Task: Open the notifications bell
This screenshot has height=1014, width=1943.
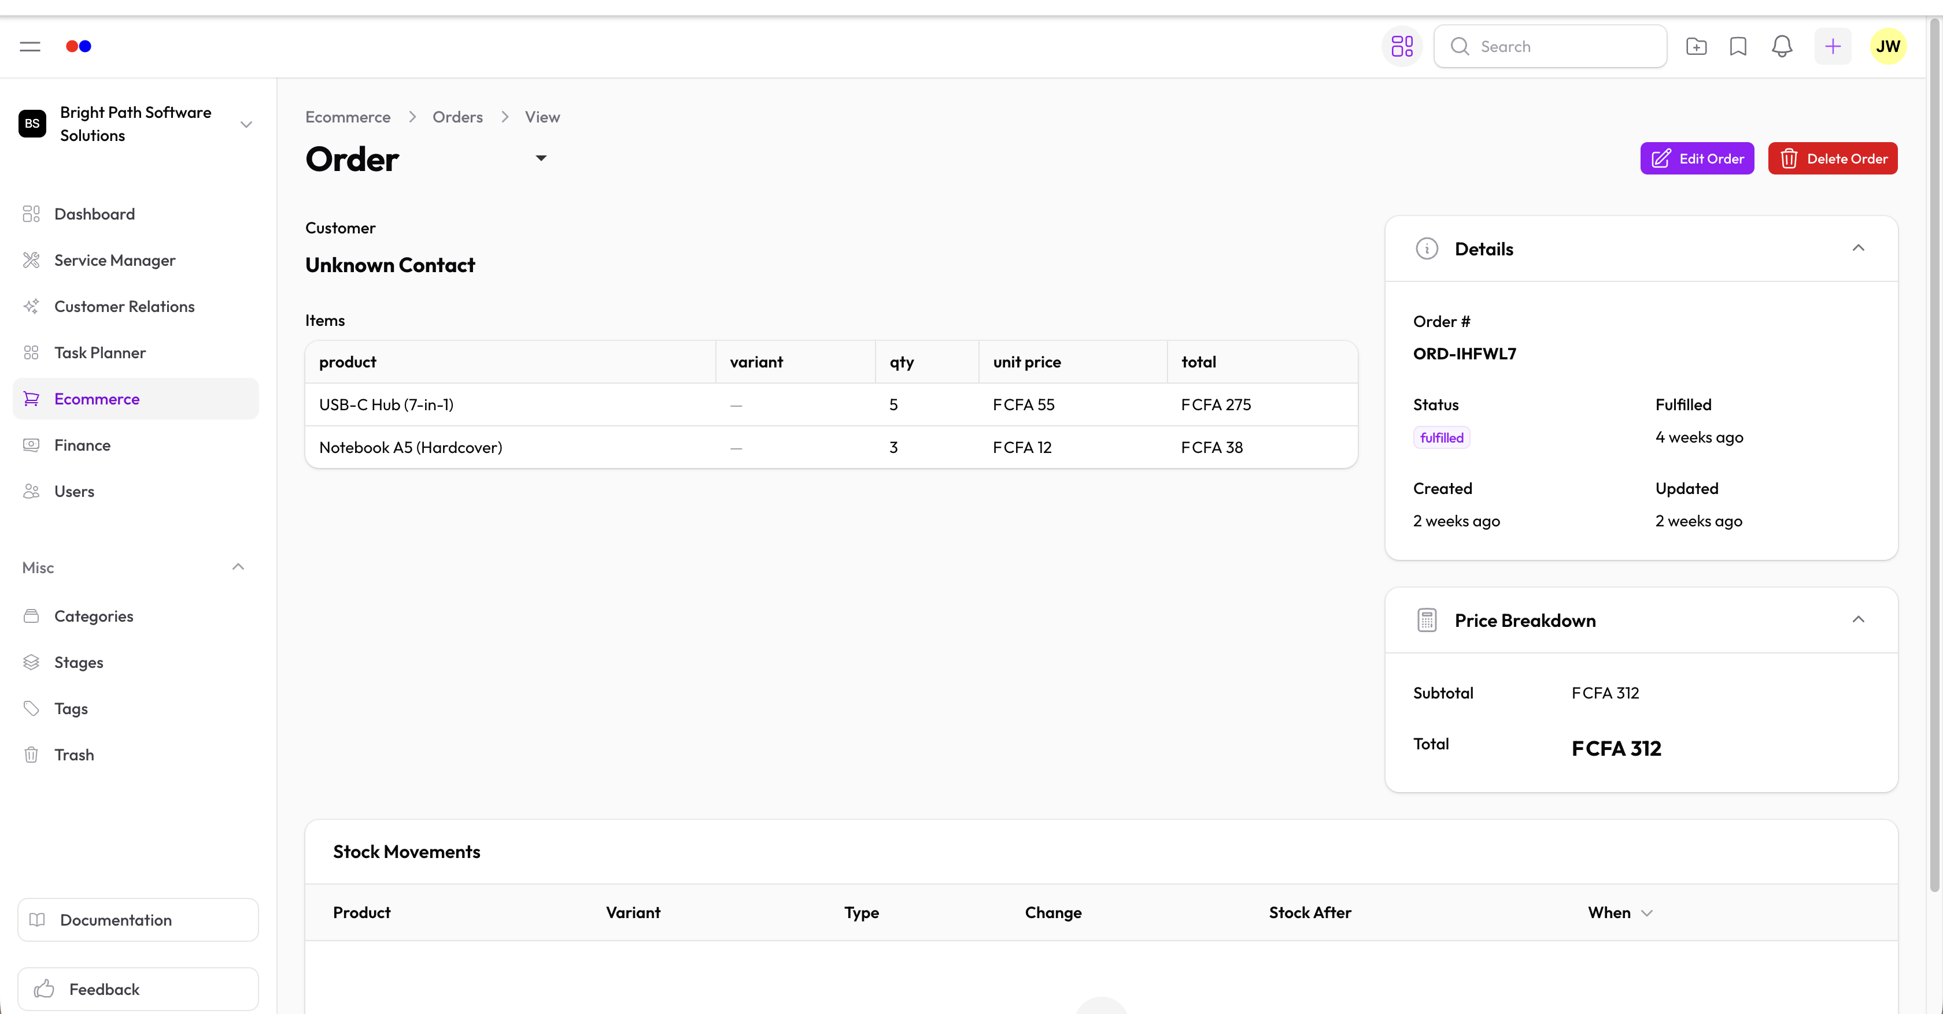Action: pos(1782,47)
